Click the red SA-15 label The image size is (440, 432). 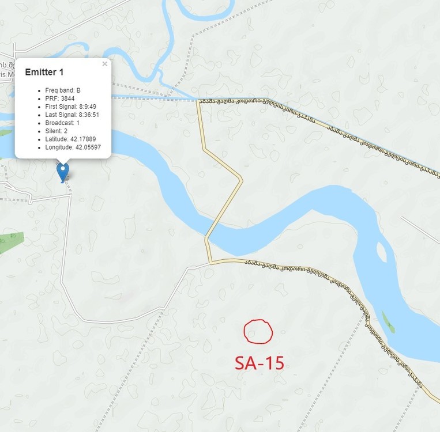260,363
